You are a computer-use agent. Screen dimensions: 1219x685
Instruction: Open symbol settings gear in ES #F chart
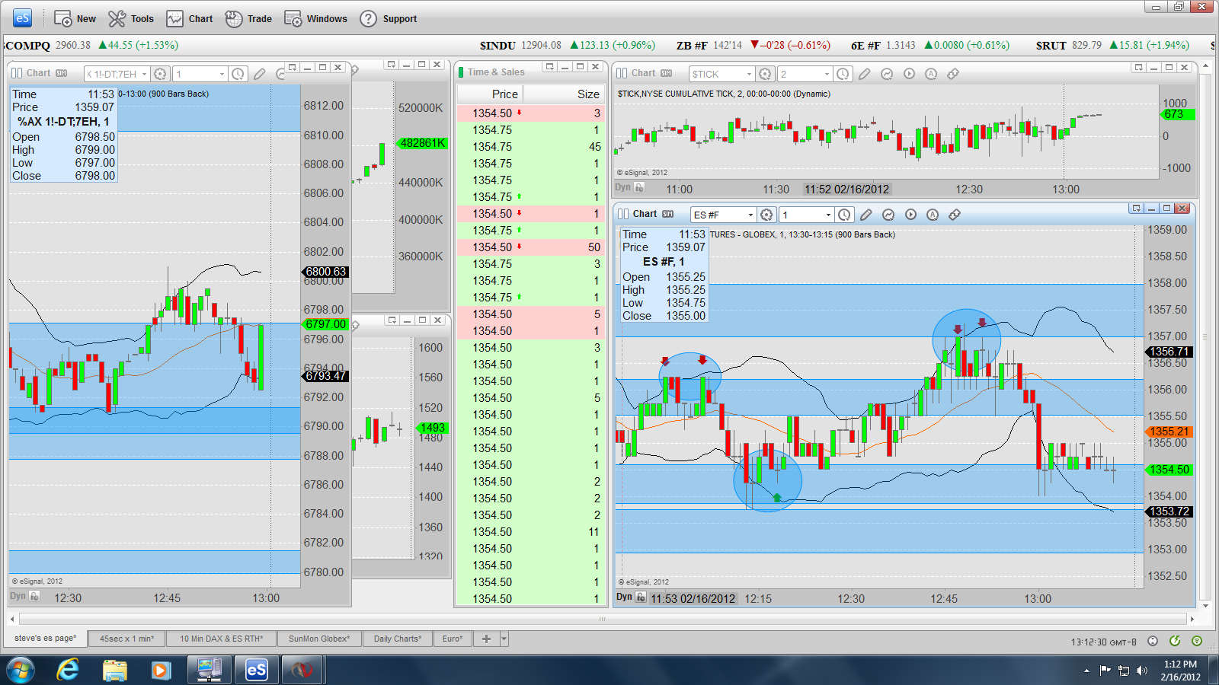(767, 215)
